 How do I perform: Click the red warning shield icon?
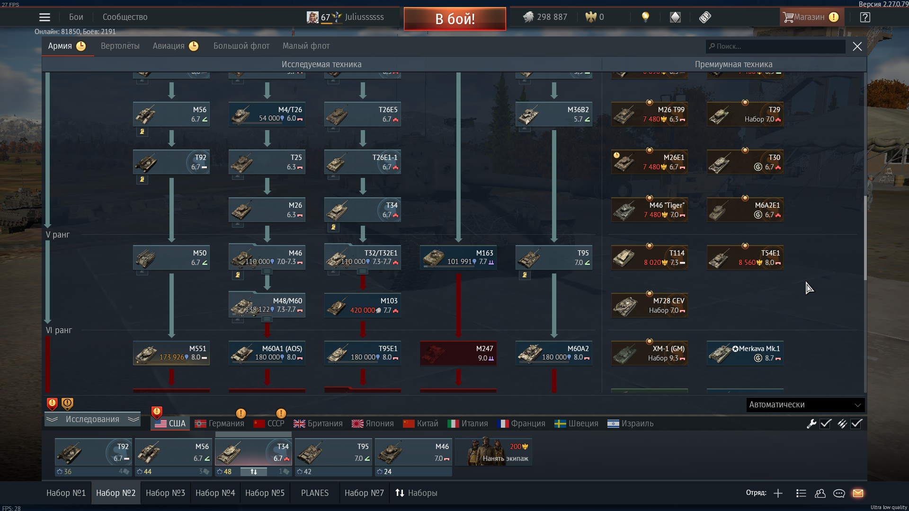(x=52, y=404)
